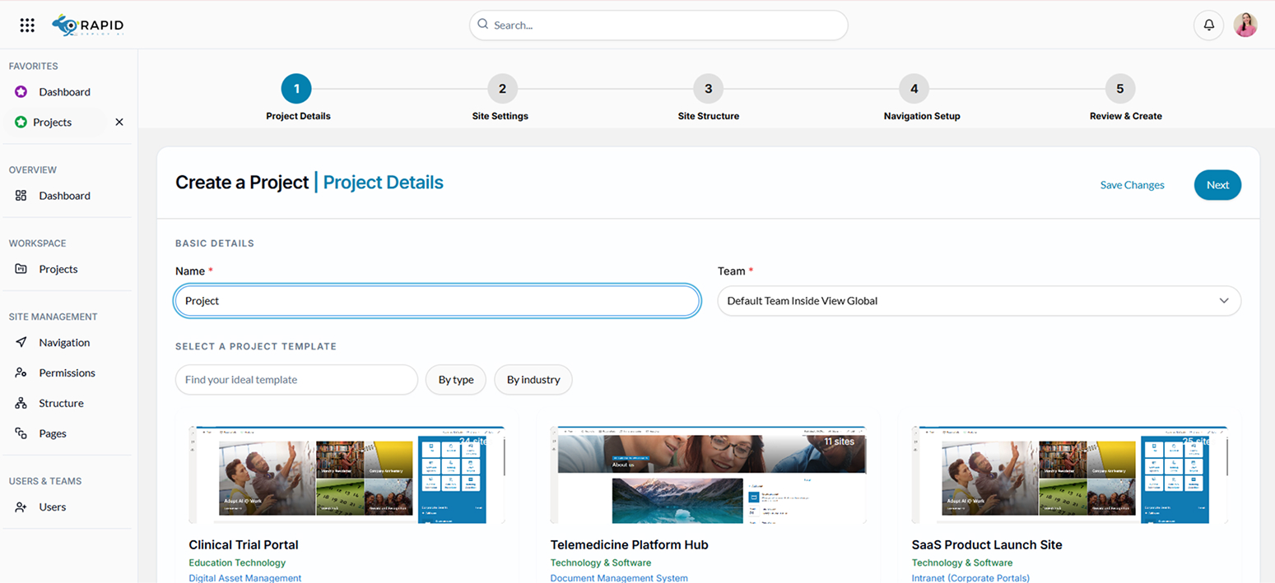Open the profile avatar menu
This screenshot has width=1275, height=583.
1245,25
